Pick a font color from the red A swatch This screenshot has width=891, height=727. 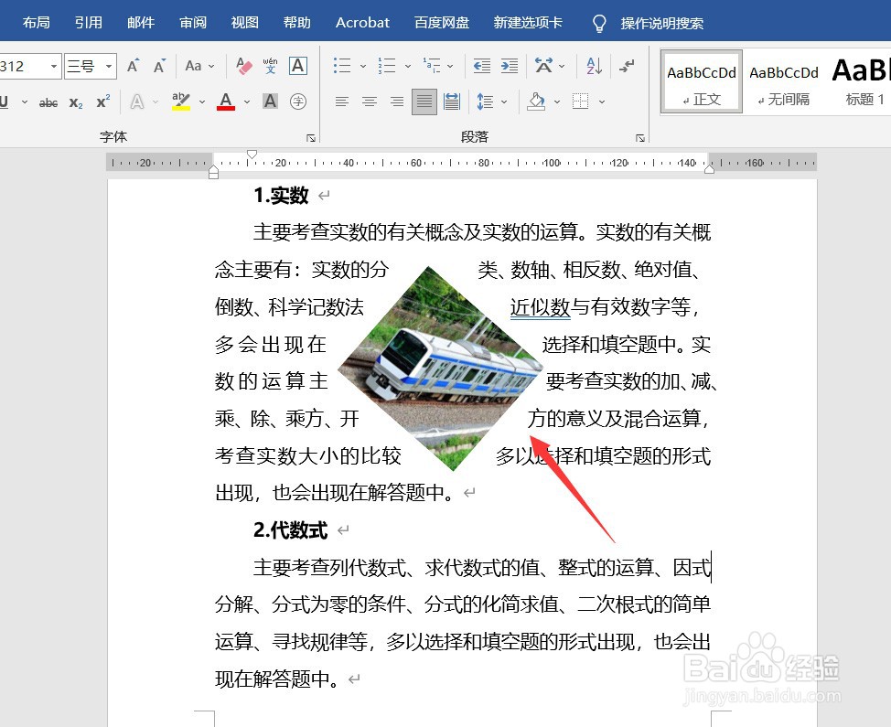click(x=225, y=102)
